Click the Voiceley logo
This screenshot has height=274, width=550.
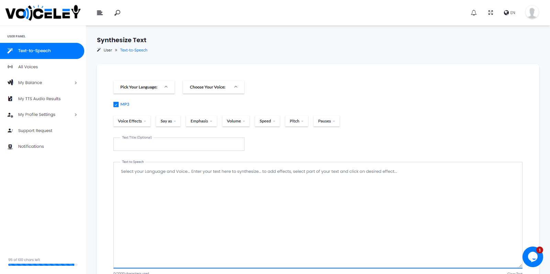tap(43, 13)
